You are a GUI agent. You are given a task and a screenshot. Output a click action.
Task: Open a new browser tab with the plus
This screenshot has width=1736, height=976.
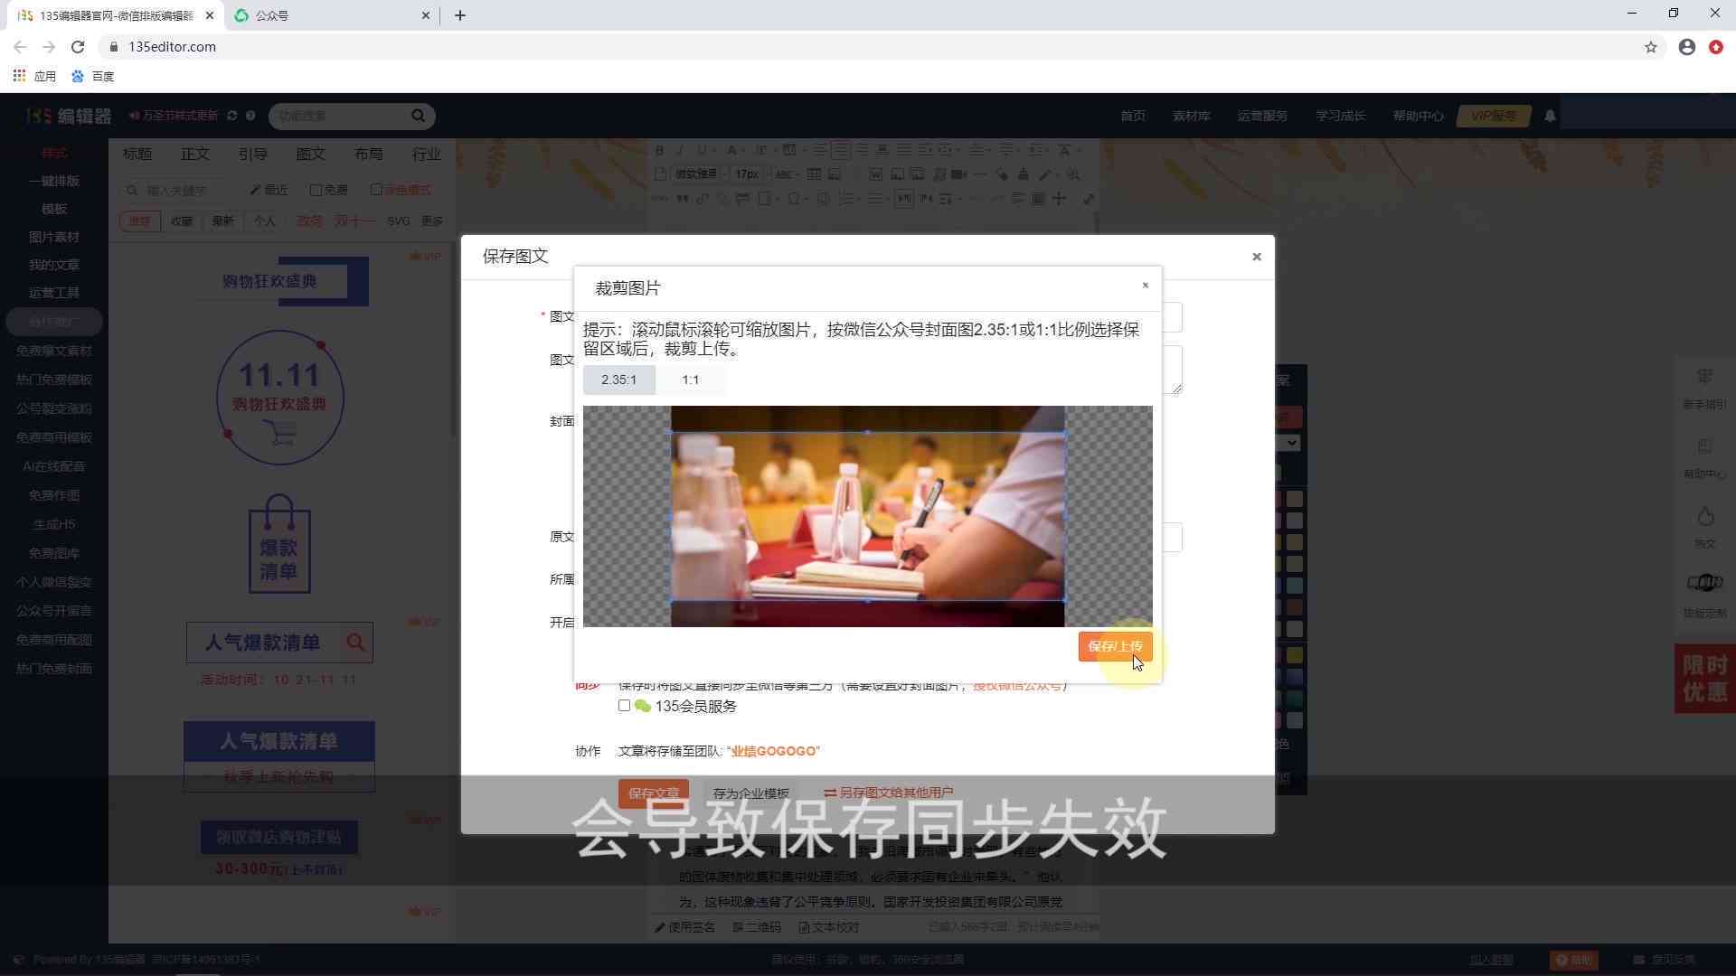click(x=460, y=15)
